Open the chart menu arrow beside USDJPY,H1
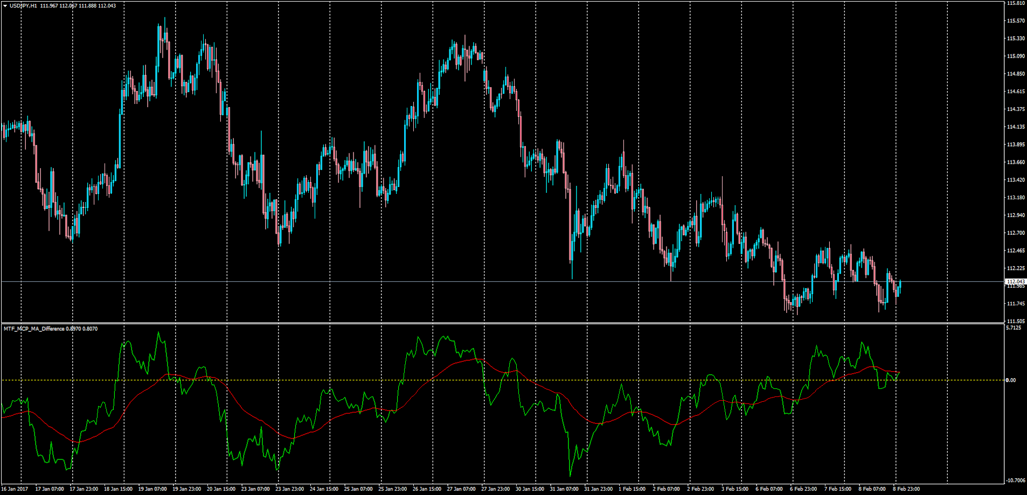Viewport: 1027px width, 495px height. pos(5,6)
